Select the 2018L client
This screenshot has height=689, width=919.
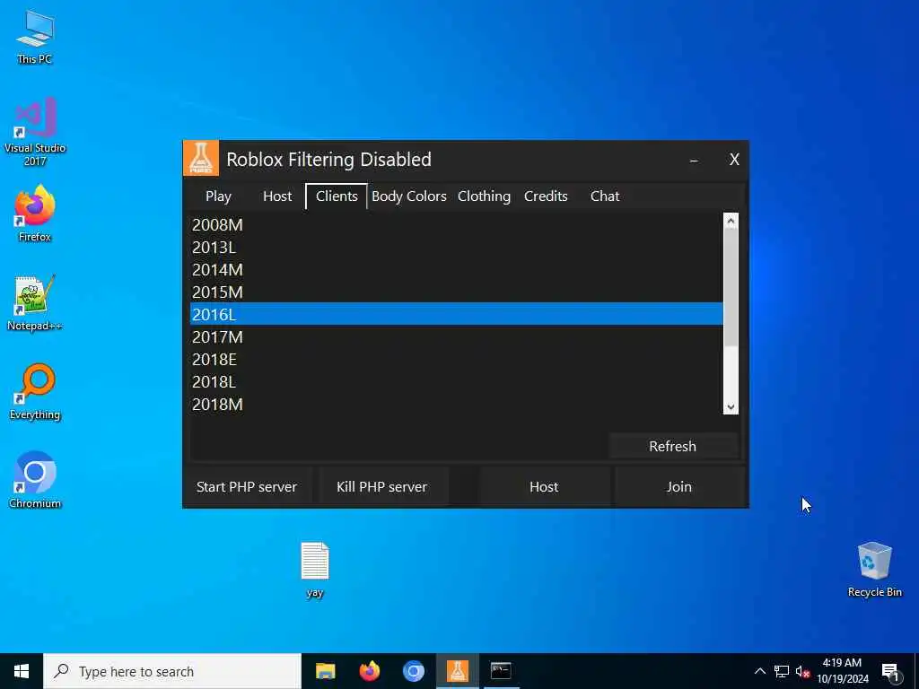click(x=457, y=381)
